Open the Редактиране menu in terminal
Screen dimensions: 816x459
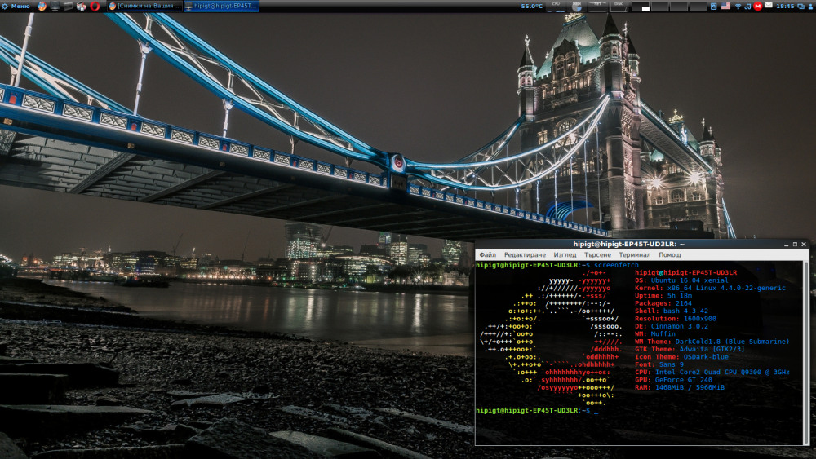525,254
